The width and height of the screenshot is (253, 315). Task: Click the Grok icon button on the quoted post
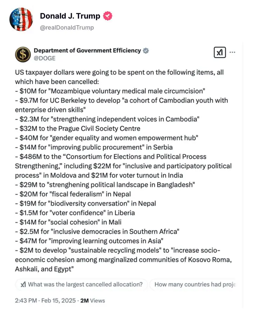220,52
